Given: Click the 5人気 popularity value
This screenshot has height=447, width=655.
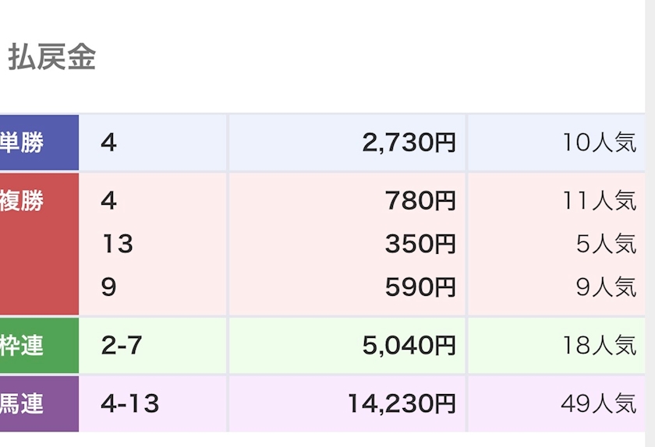Looking at the screenshot, I should (606, 245).
